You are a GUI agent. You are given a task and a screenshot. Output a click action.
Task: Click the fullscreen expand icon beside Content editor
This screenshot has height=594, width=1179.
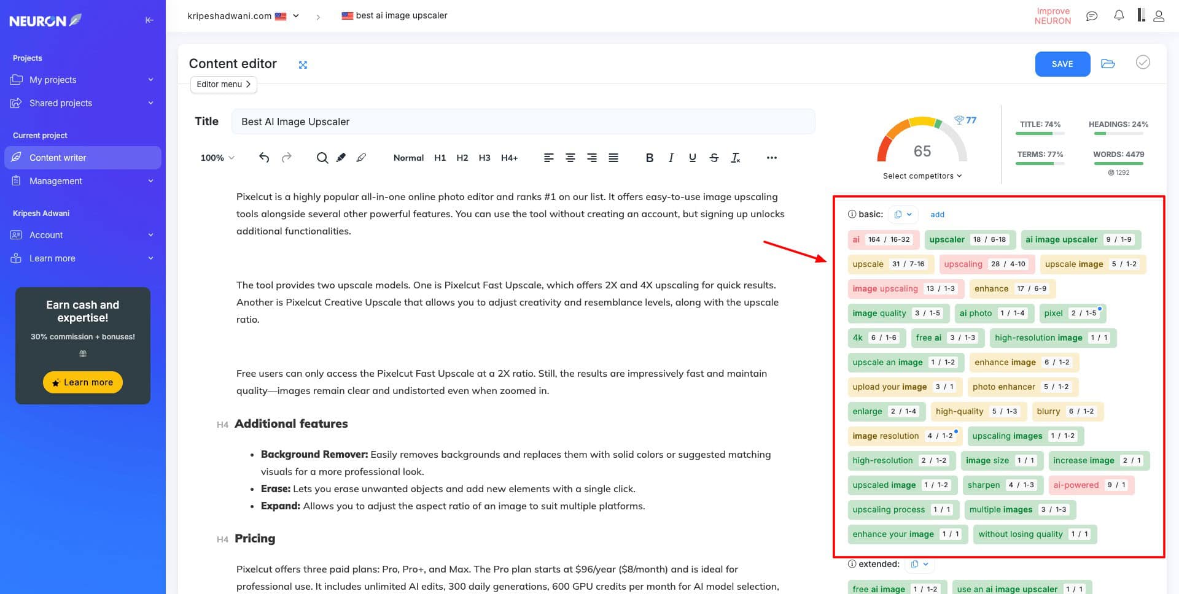point(303,65)
